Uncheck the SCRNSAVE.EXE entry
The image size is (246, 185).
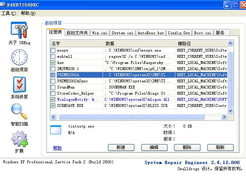point(53,106)
